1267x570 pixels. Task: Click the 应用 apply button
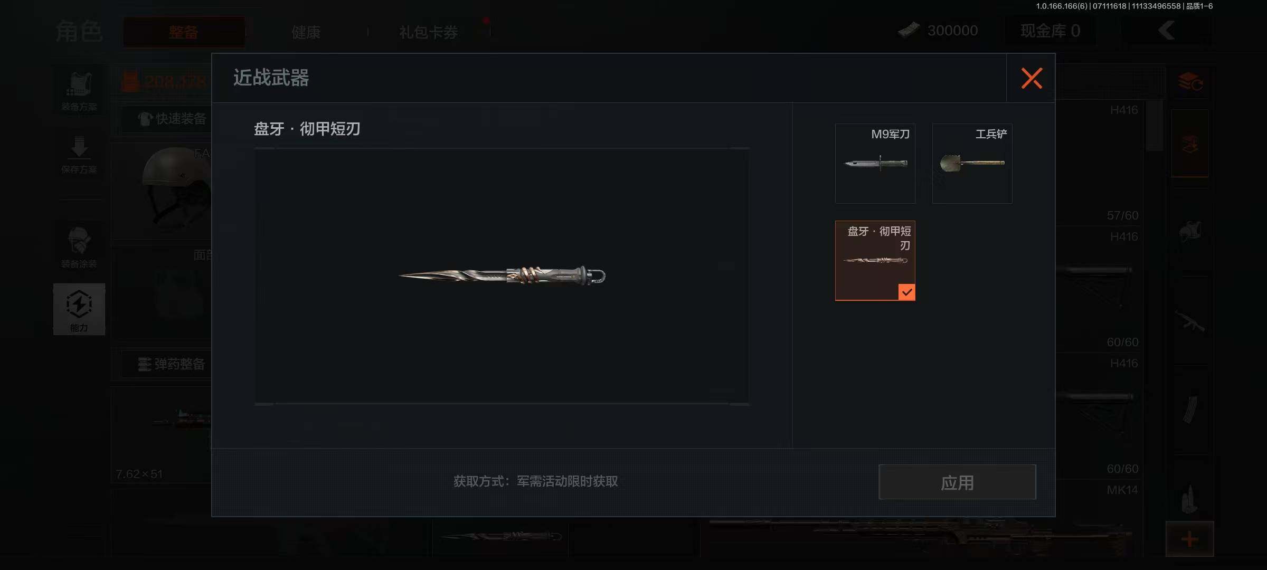(957, 482)
